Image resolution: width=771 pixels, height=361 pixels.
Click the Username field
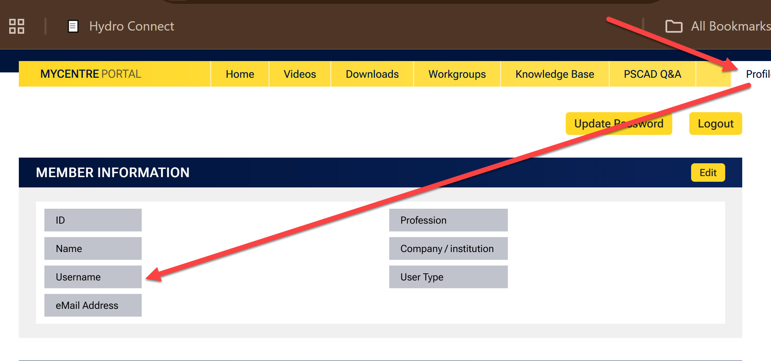coord(93,277)
